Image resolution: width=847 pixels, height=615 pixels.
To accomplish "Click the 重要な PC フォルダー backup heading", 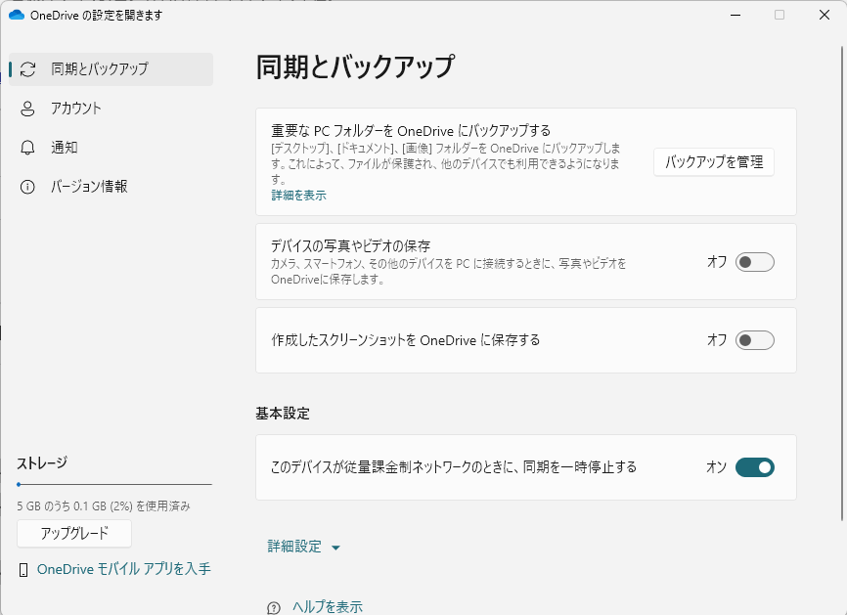I will pos(411,131).
